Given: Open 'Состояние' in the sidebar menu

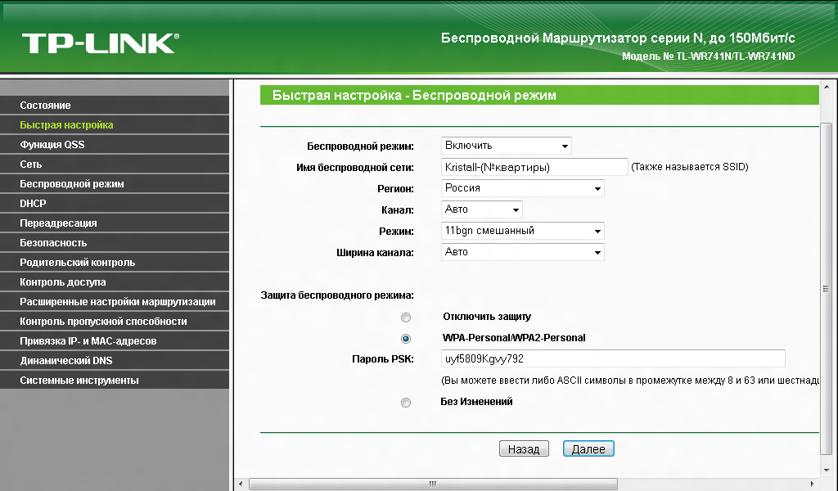Looking at the screenshot, I should coord(46,106).
